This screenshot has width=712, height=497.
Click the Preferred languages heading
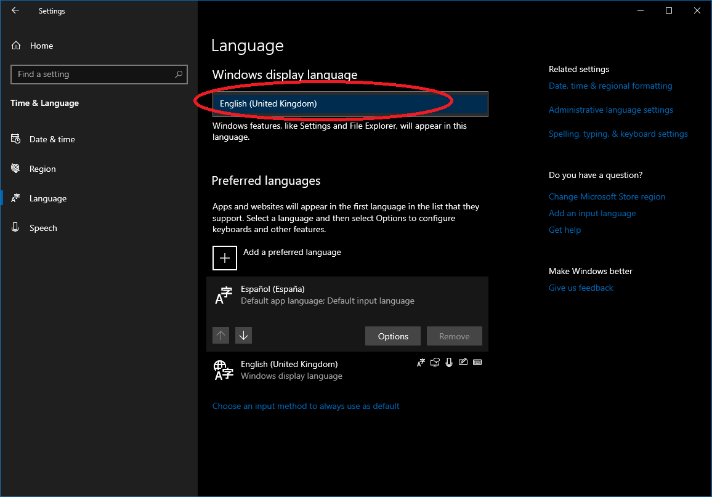click(266, 180)
